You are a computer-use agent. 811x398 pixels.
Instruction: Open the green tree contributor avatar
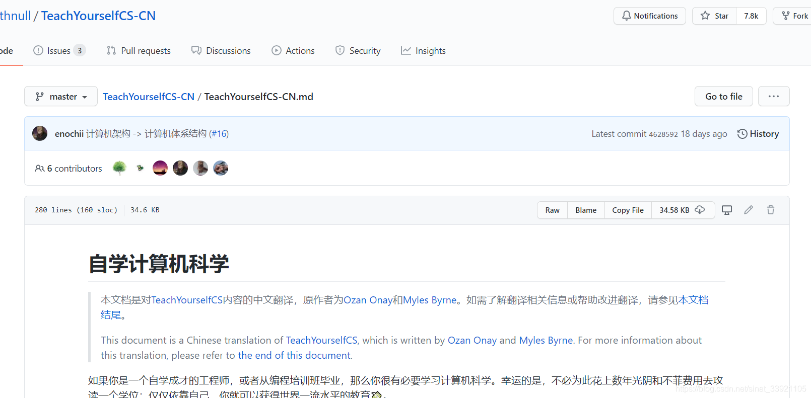[x=119, y=168]
